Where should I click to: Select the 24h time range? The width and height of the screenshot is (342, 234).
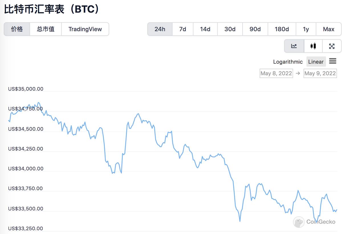pos(160,29)
